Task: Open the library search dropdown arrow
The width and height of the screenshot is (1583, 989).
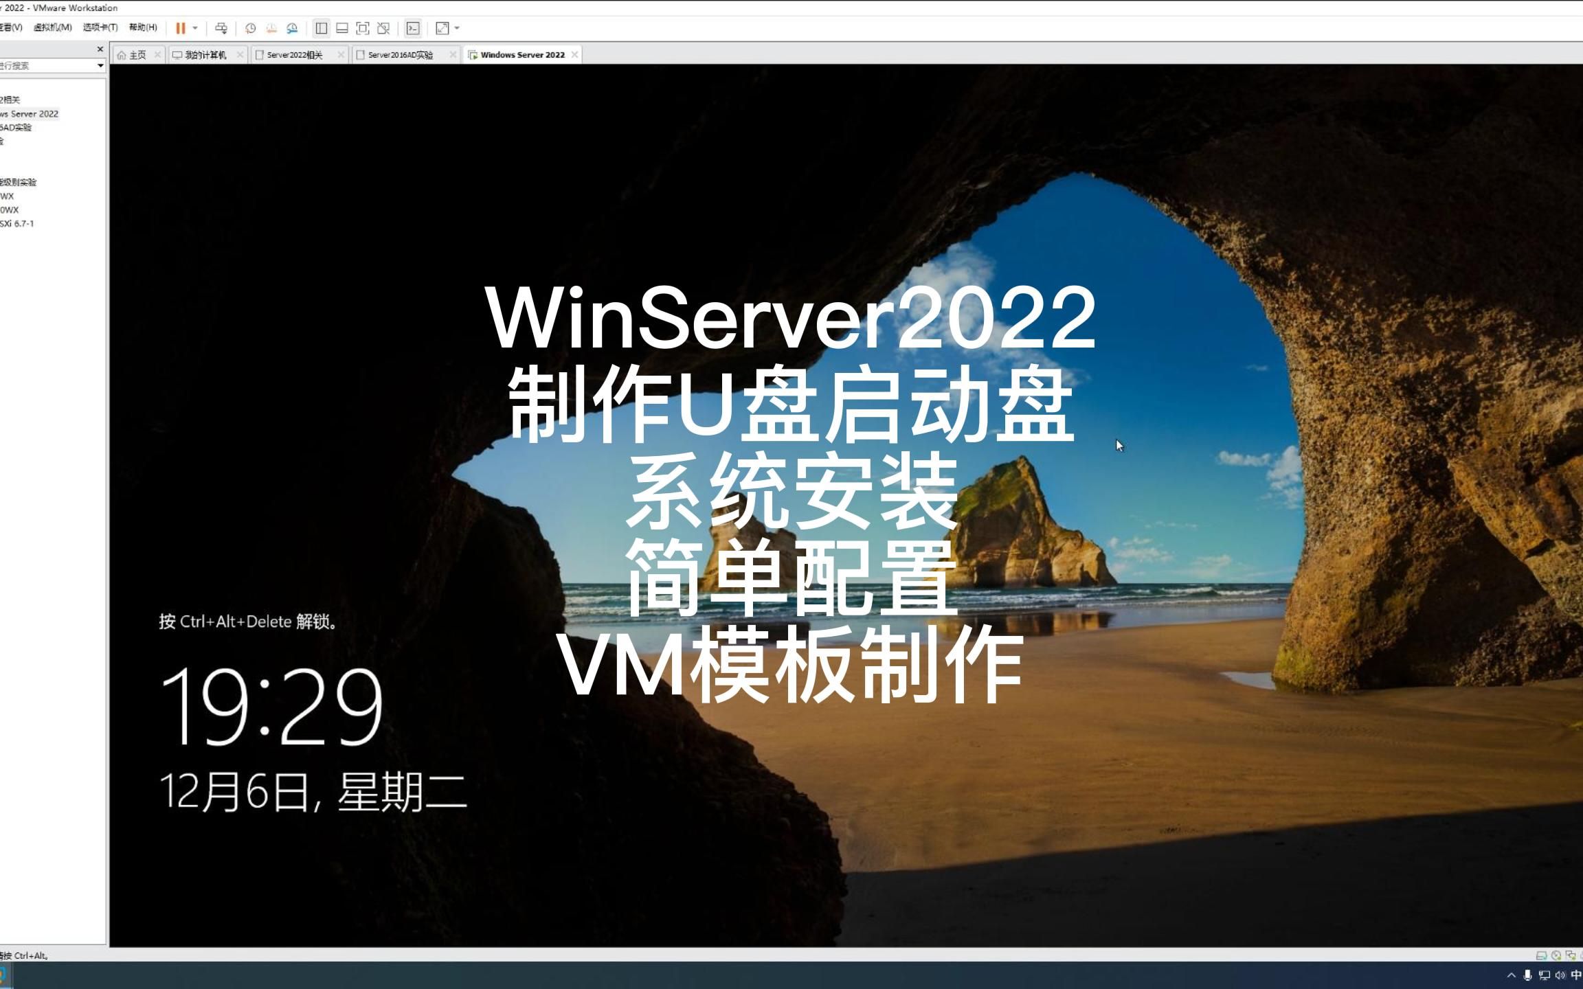Action: coord(100,66)
